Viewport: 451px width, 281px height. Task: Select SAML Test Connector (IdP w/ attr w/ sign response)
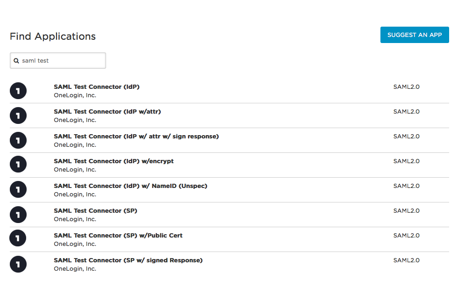136,137
